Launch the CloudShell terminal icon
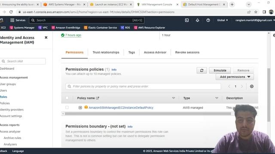The width and height of the screenshot is (275, 154). coord(187,20)
